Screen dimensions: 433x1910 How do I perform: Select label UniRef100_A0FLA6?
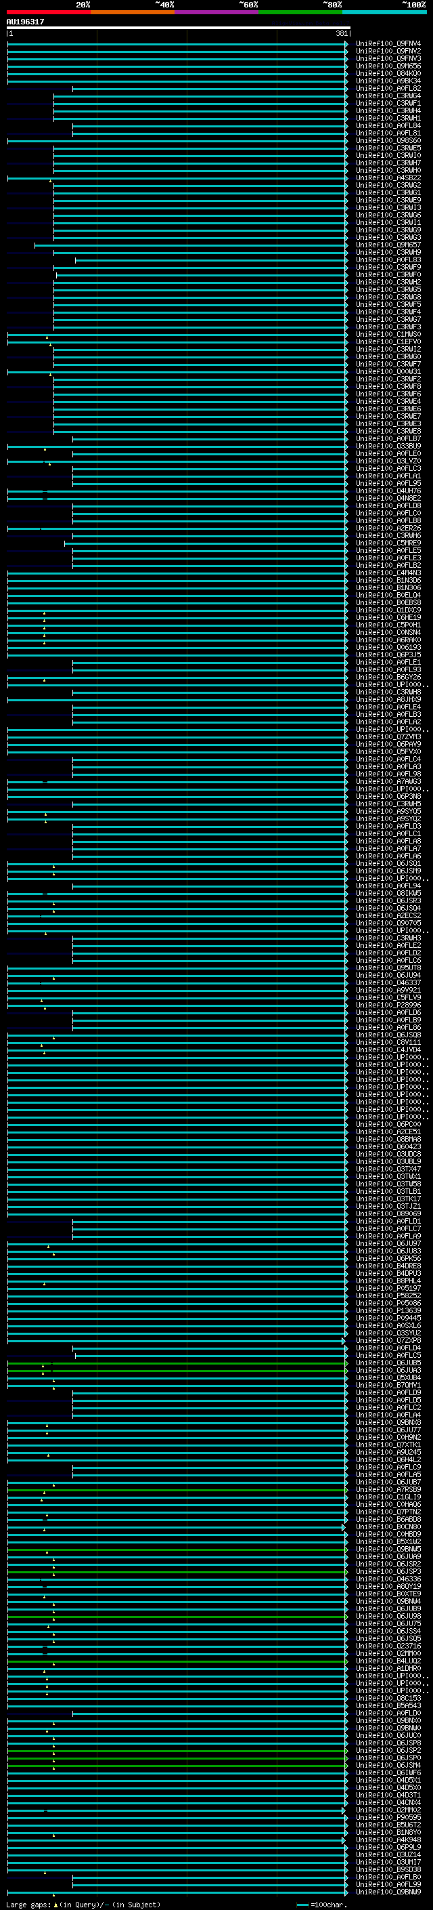point(388,856)
